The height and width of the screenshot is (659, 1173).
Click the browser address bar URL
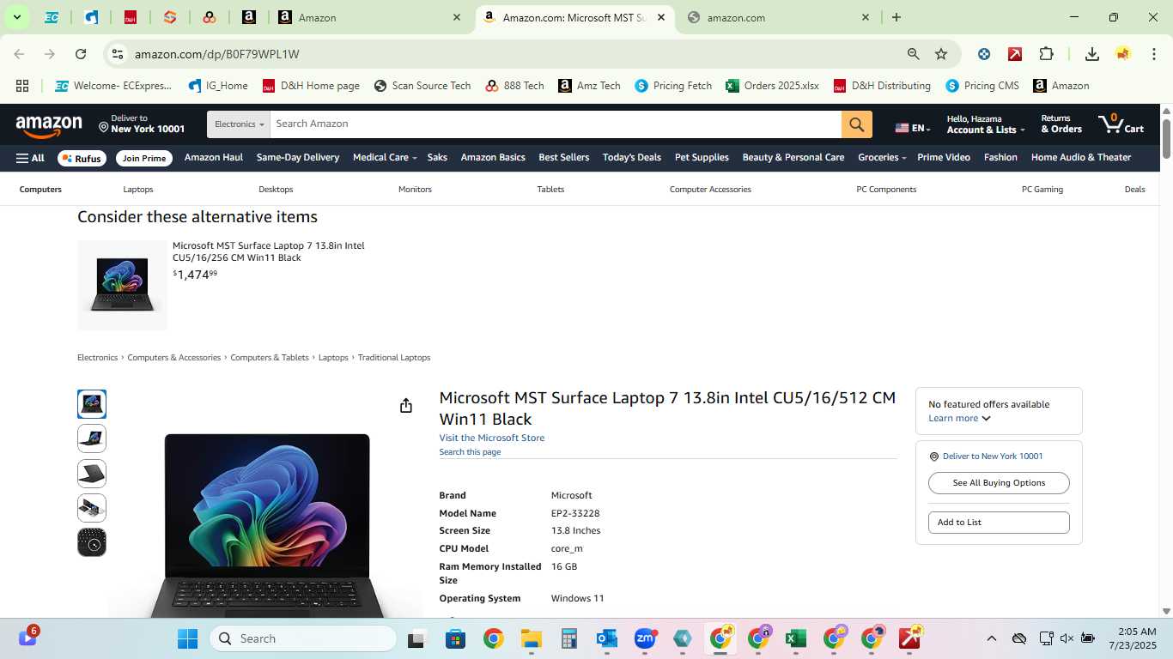click(217, 54)
